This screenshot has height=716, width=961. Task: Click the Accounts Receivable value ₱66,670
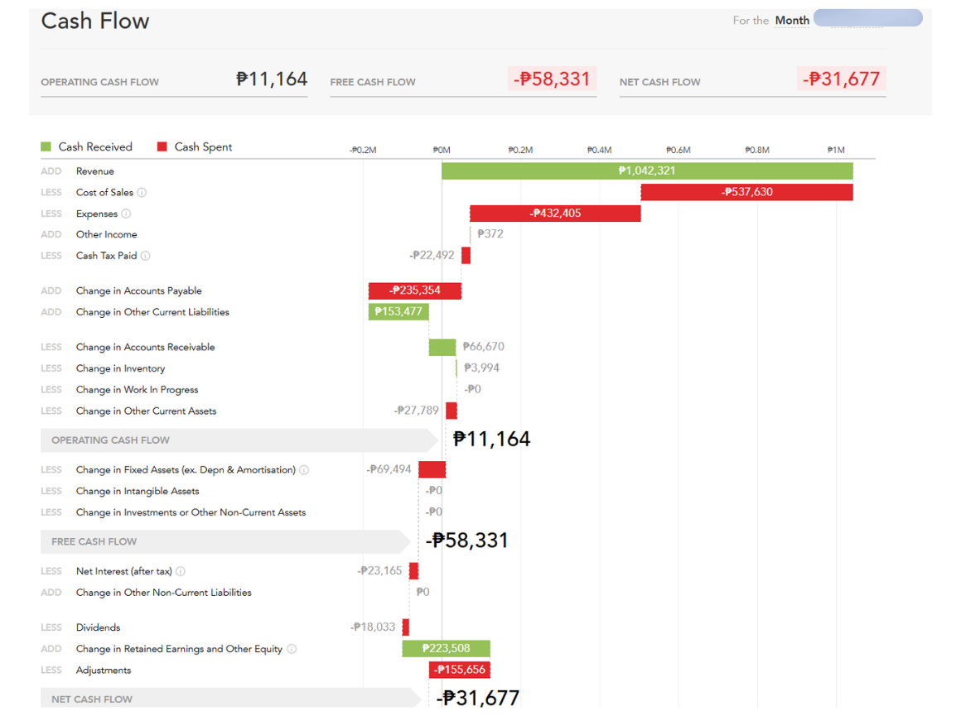pos(484,347)
